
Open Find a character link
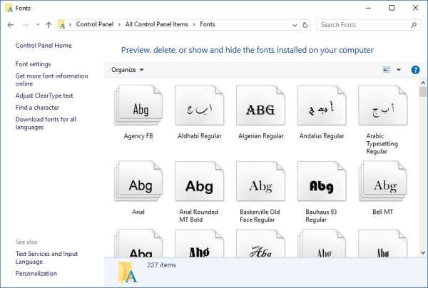pos(37,108)
